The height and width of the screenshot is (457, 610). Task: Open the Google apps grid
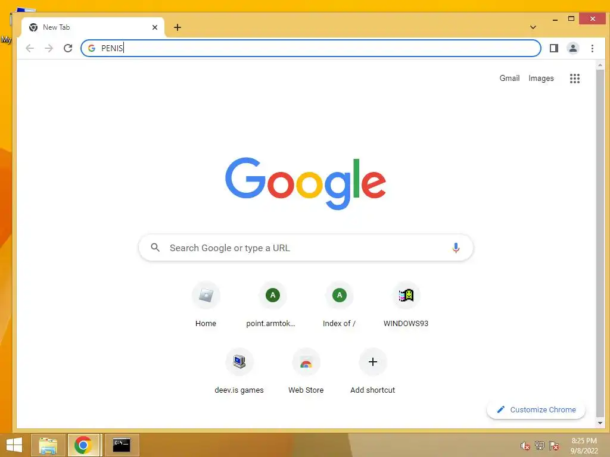tap(575, 79)
